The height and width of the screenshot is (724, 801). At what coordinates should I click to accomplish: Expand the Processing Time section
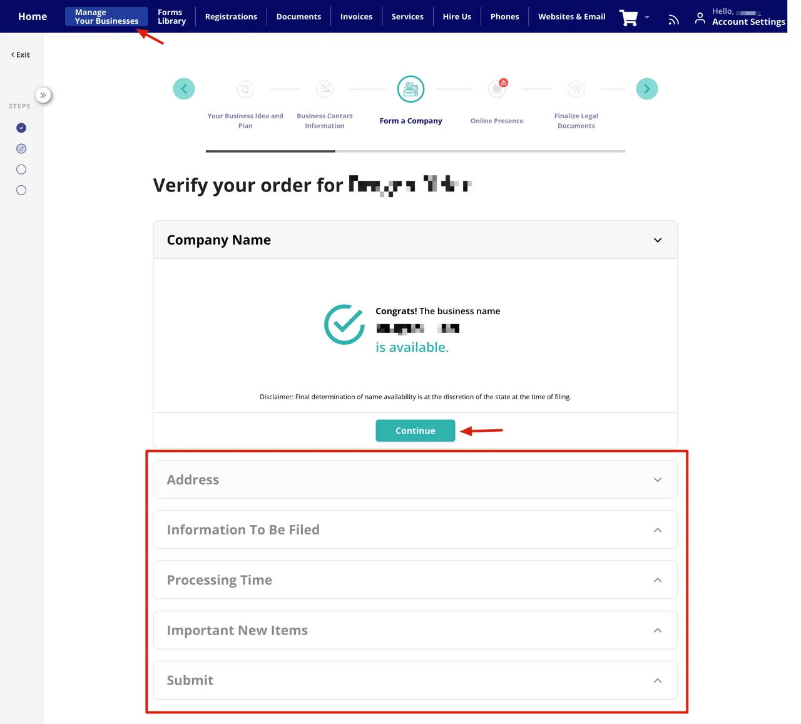657,580
